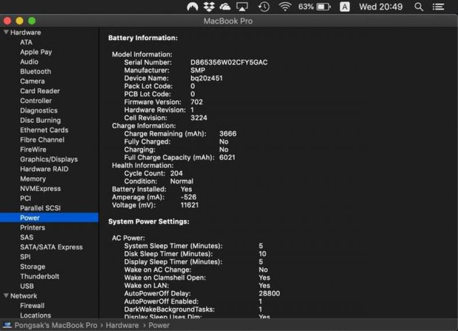Screen dimensions: 458x331
Task: Select Bluetooth in the sidebar
Action: pyautogui.click(x=35, y=71)
